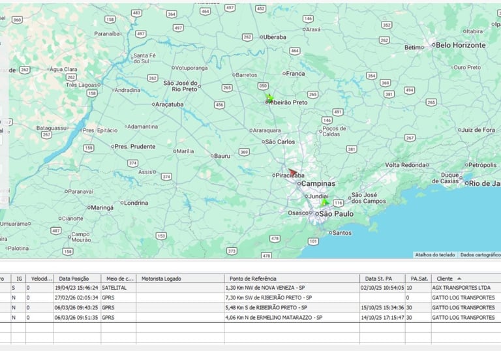Click the Santos city label on map

click(342, 233)
